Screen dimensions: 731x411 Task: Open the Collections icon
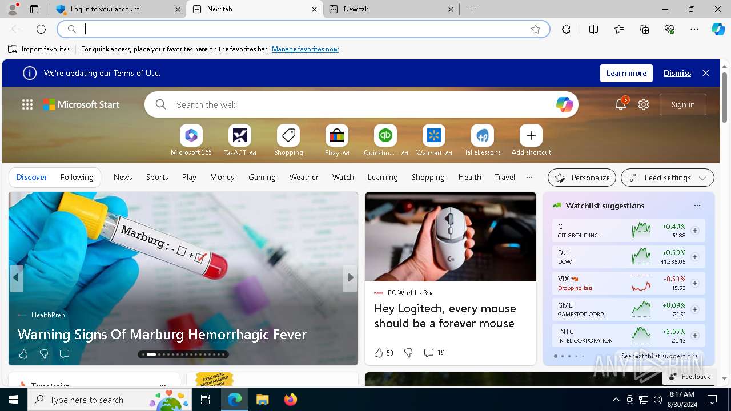(x=644, y=29)
